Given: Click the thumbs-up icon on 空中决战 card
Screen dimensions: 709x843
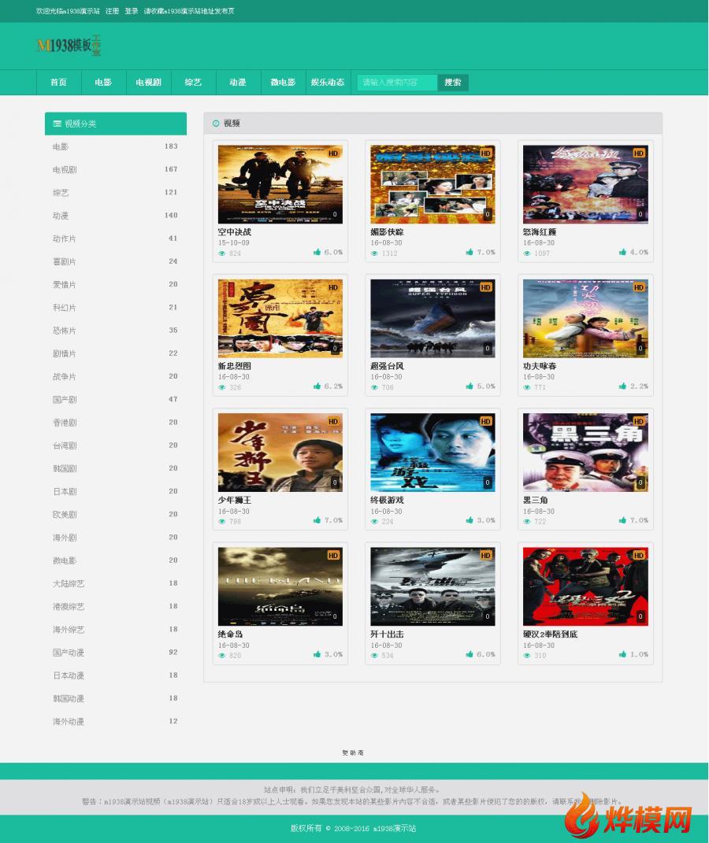Looking at the screenshot, I should click(317, 252).
